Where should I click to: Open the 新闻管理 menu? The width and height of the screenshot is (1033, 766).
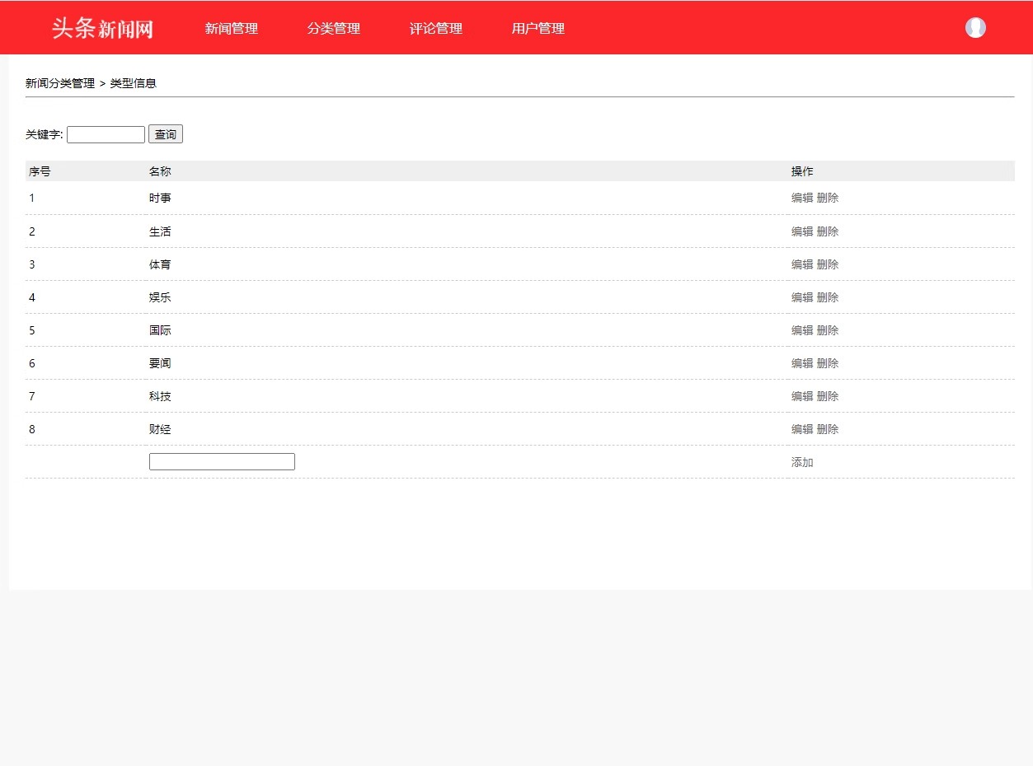232,29
